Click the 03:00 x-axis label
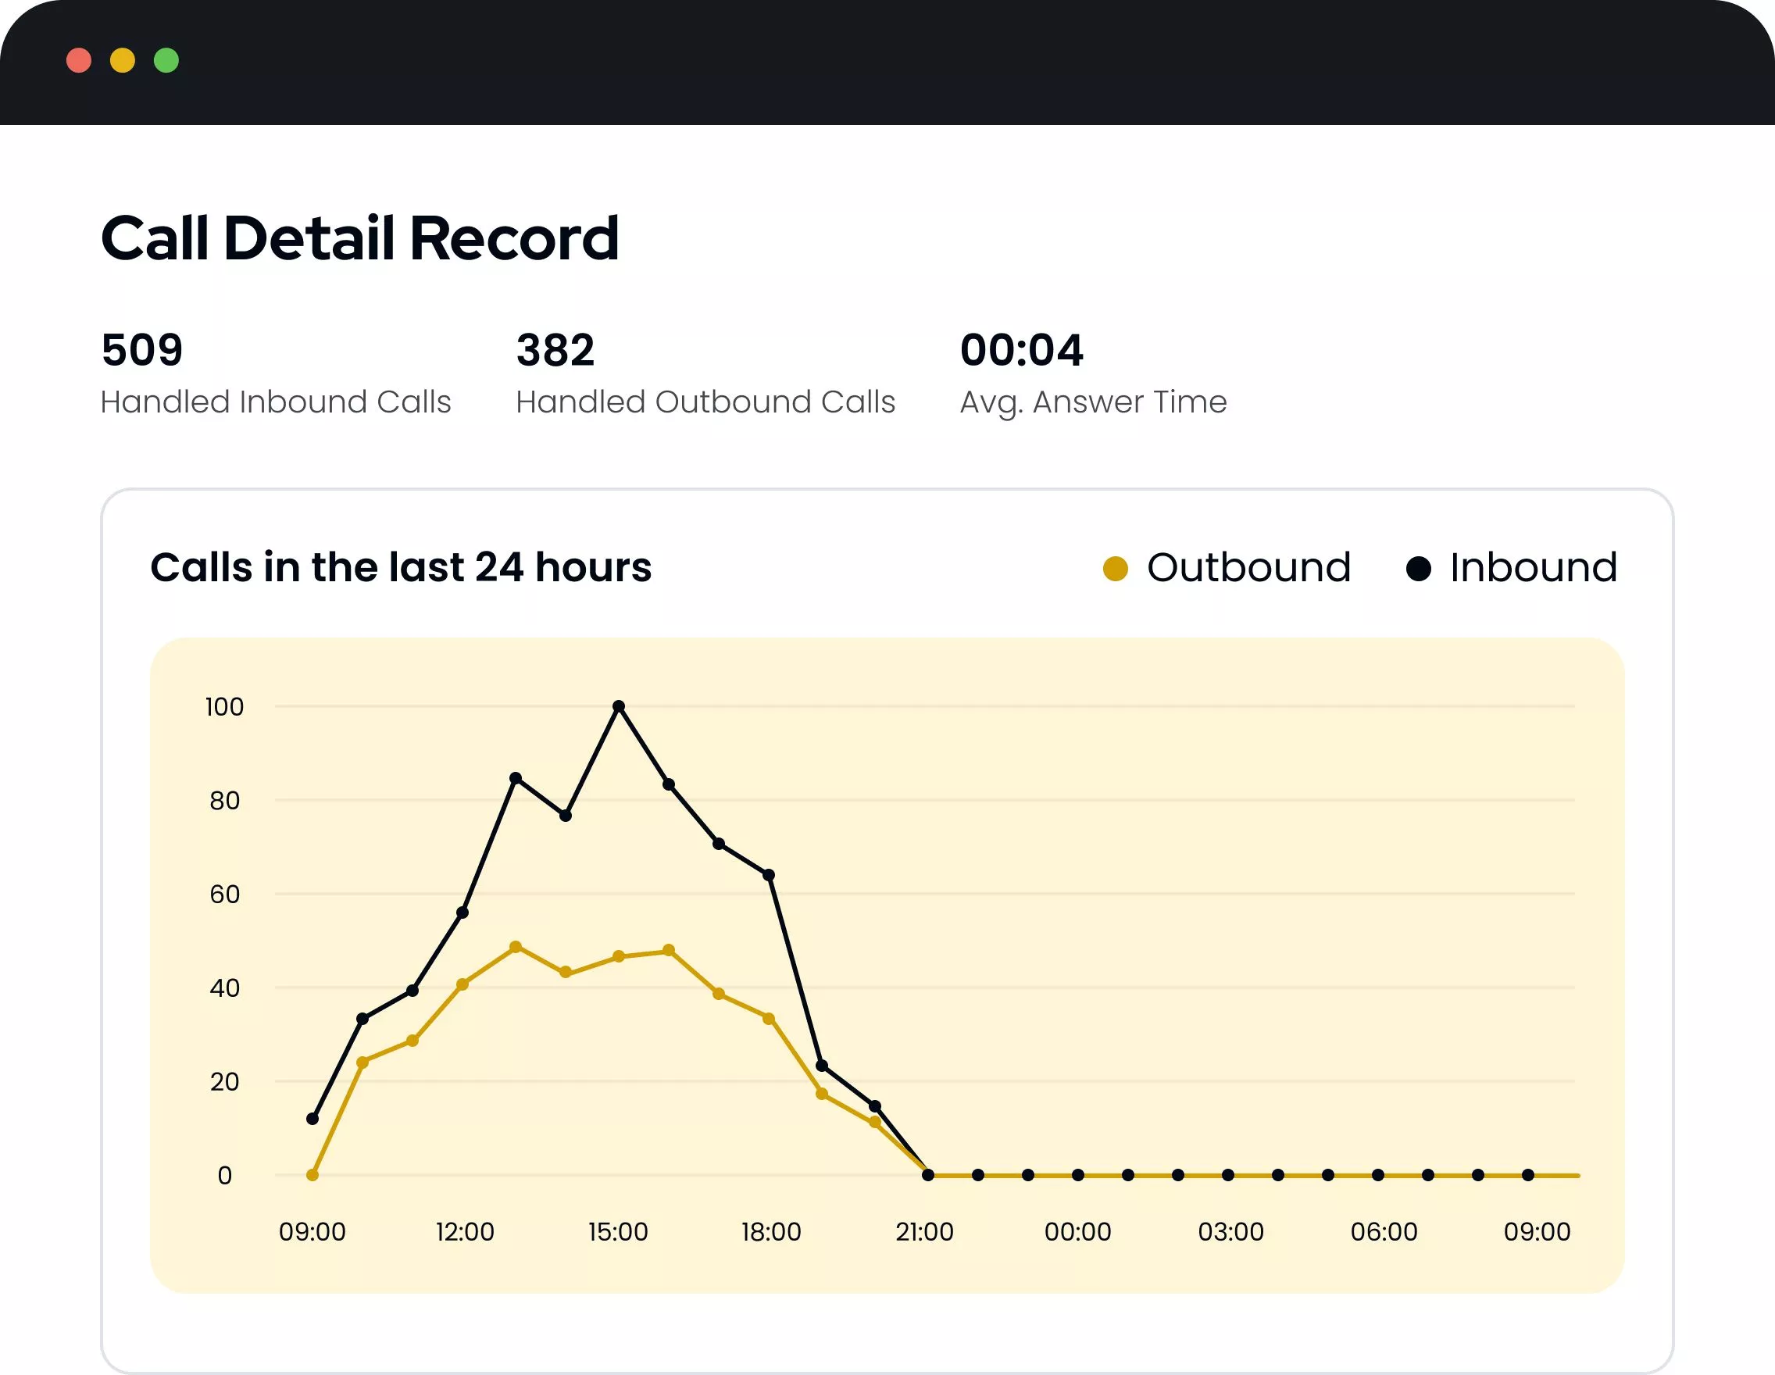The image size is (1775, 1375). click(x=1231, y=1232)
